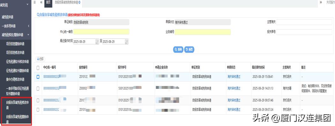Click the 单据状态 column header

pos(231,68)
